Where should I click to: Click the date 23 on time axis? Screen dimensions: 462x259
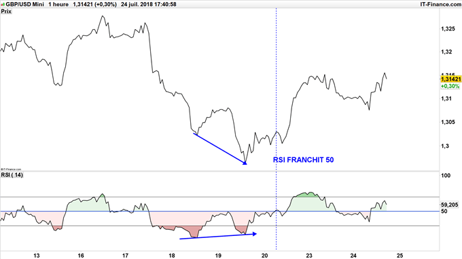click(x=308, y=256)
